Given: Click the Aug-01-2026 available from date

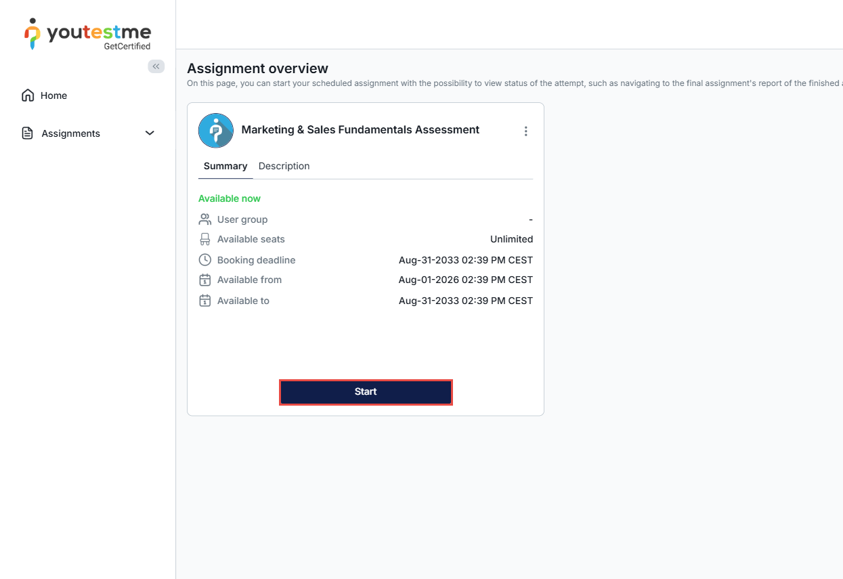Looking at the screenshot, I should [466, 280].
